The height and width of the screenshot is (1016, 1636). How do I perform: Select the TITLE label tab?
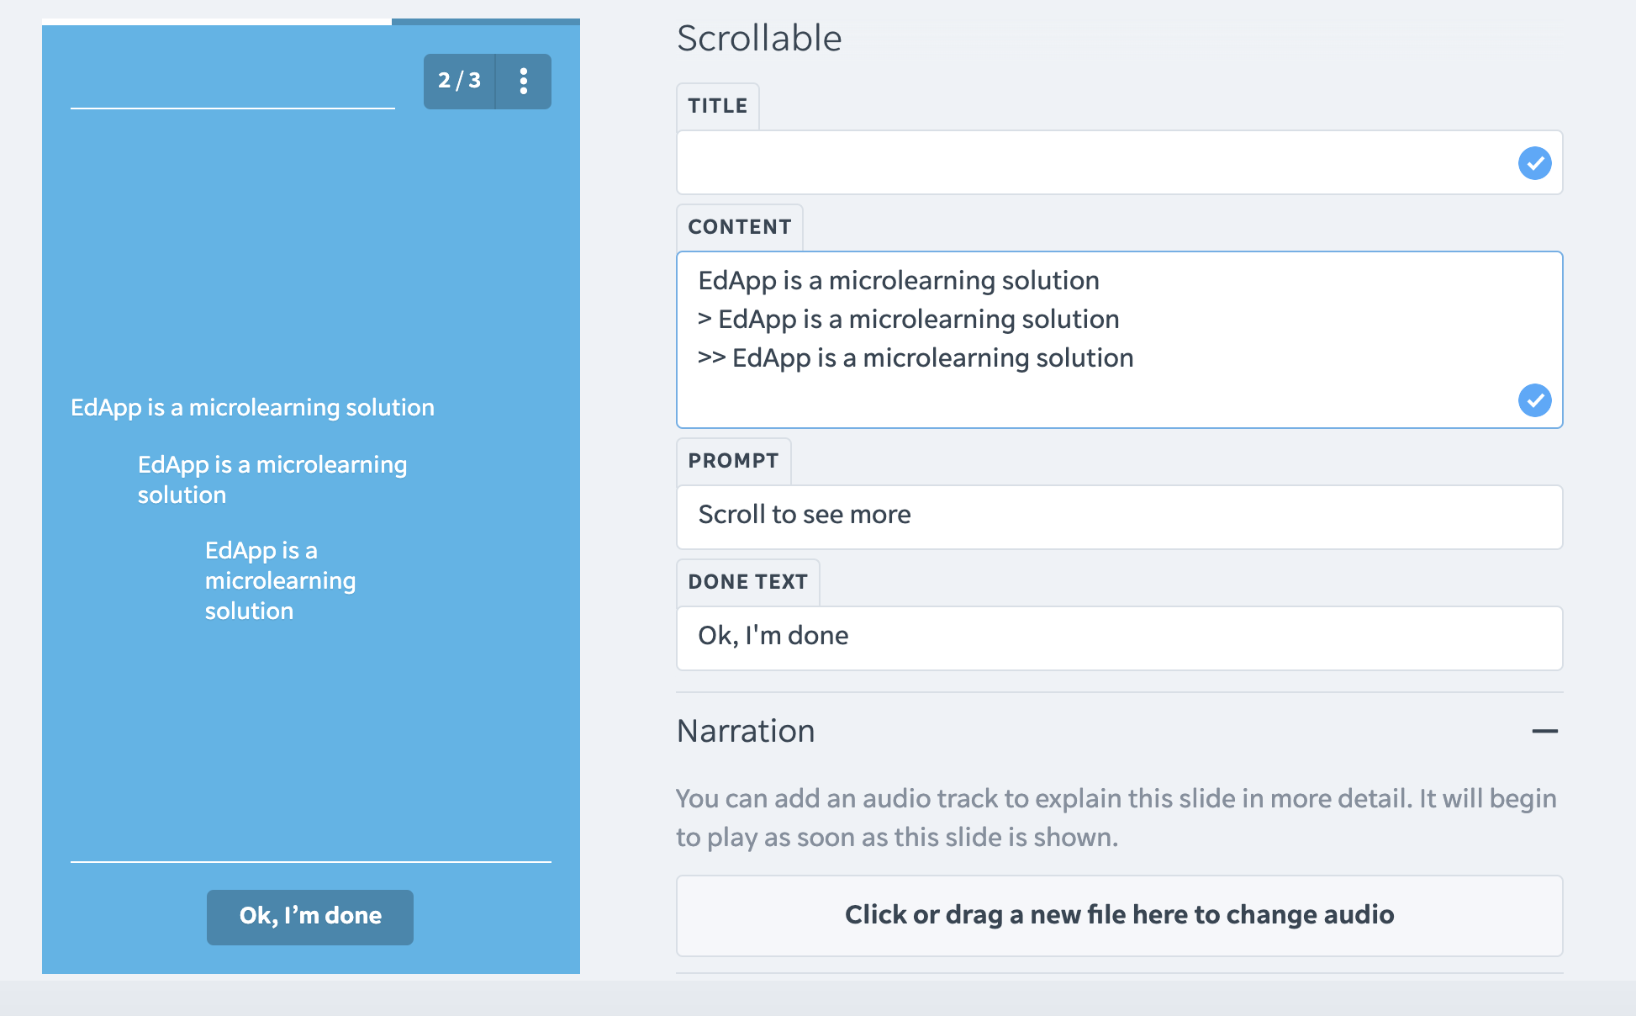coord(718,106)
